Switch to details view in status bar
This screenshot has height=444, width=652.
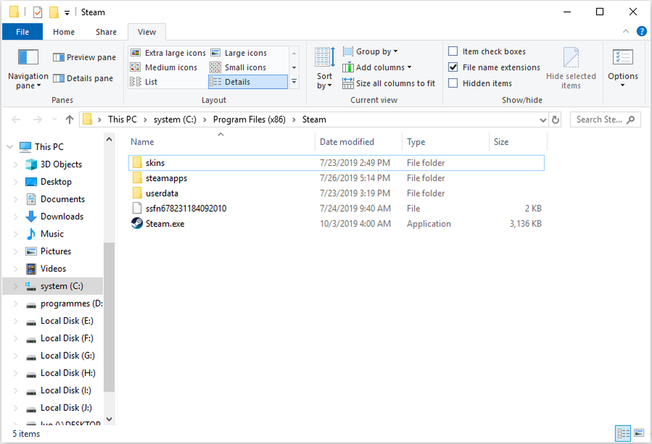tap(623, 433)
